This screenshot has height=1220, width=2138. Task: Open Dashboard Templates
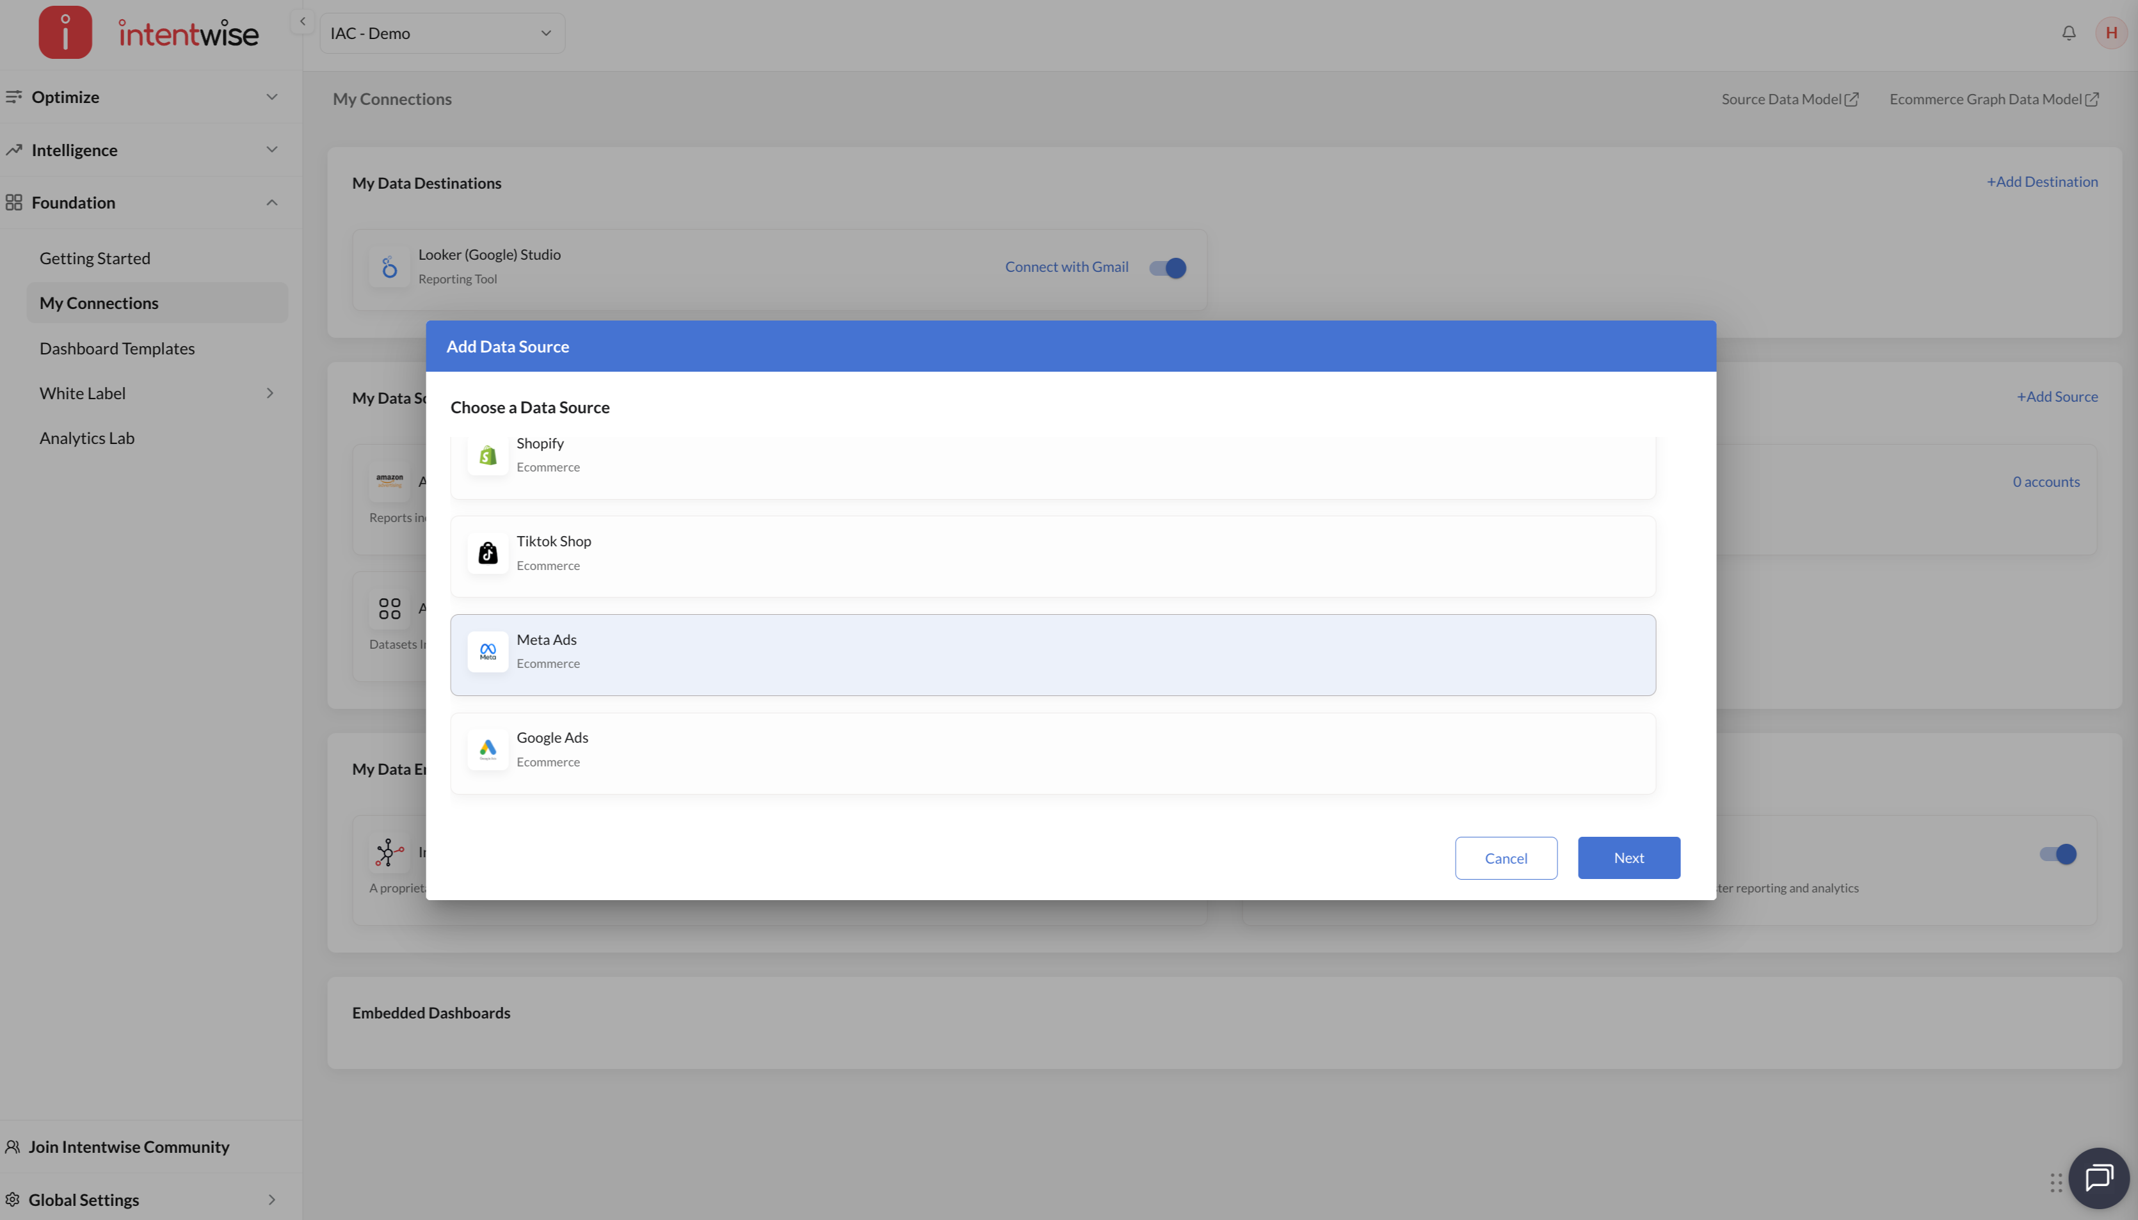(x=117, y=348)
